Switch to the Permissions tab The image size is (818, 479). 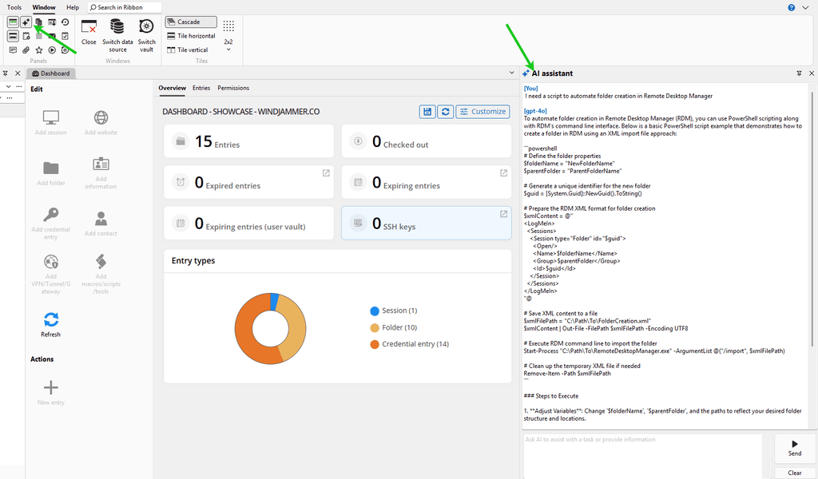click(x=233, y=88)
